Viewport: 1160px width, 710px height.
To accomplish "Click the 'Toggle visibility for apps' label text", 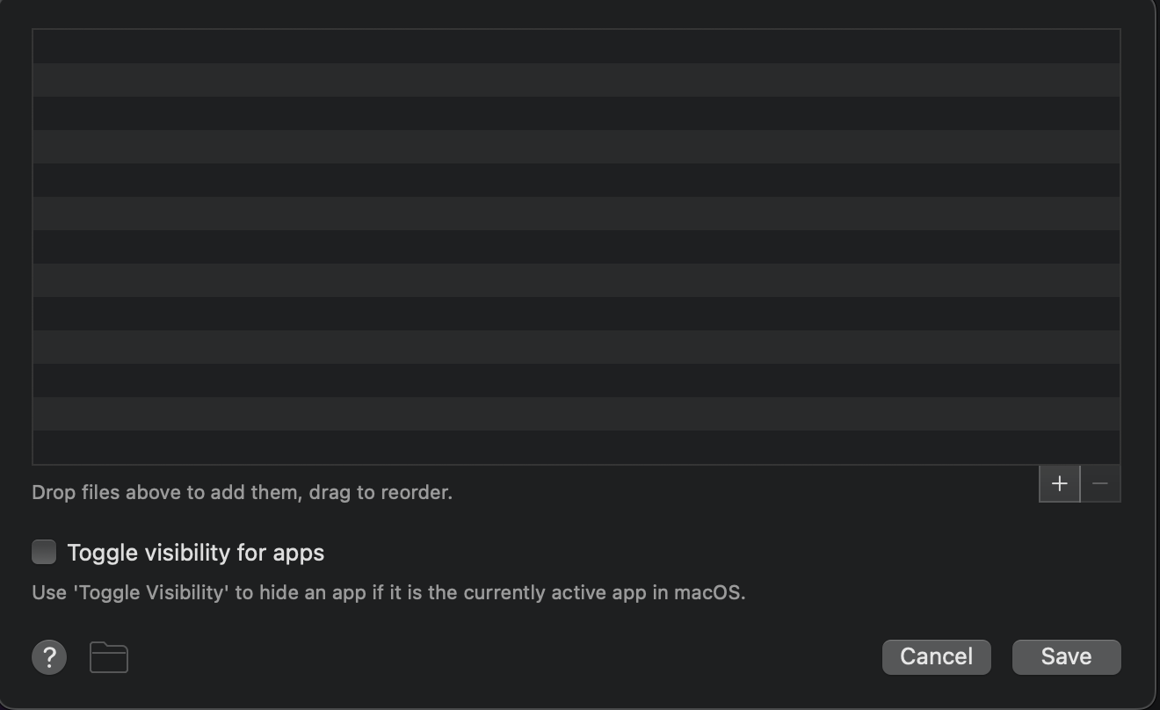I will [196, 553].
